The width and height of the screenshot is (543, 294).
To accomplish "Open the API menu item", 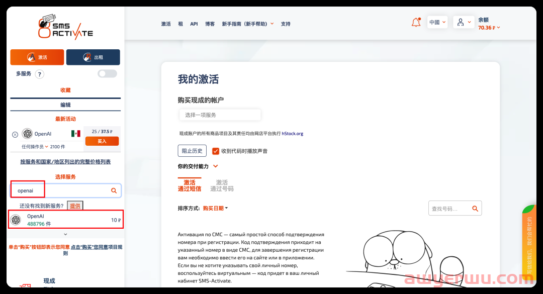I will coord(194,24).
